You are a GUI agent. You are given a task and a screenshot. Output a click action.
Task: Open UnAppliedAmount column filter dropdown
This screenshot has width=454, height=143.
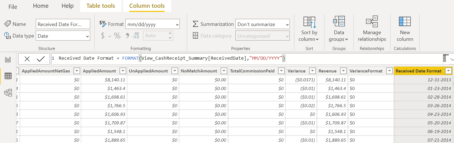click(x=175, y=71)
